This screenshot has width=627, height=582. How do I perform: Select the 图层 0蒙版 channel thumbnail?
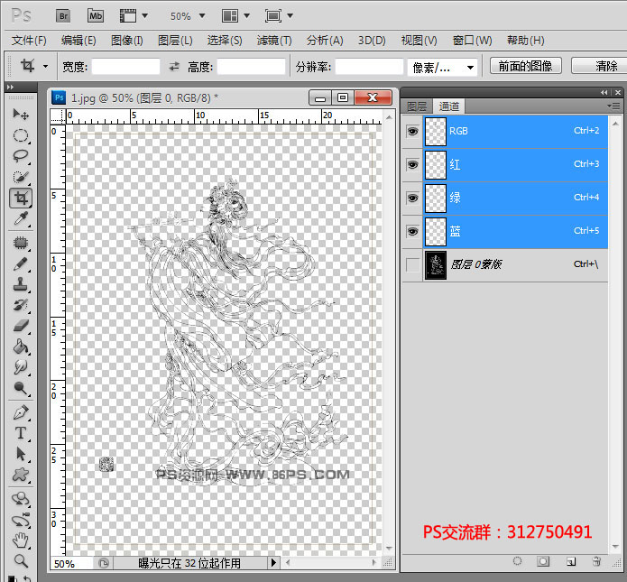coord(436,265)
